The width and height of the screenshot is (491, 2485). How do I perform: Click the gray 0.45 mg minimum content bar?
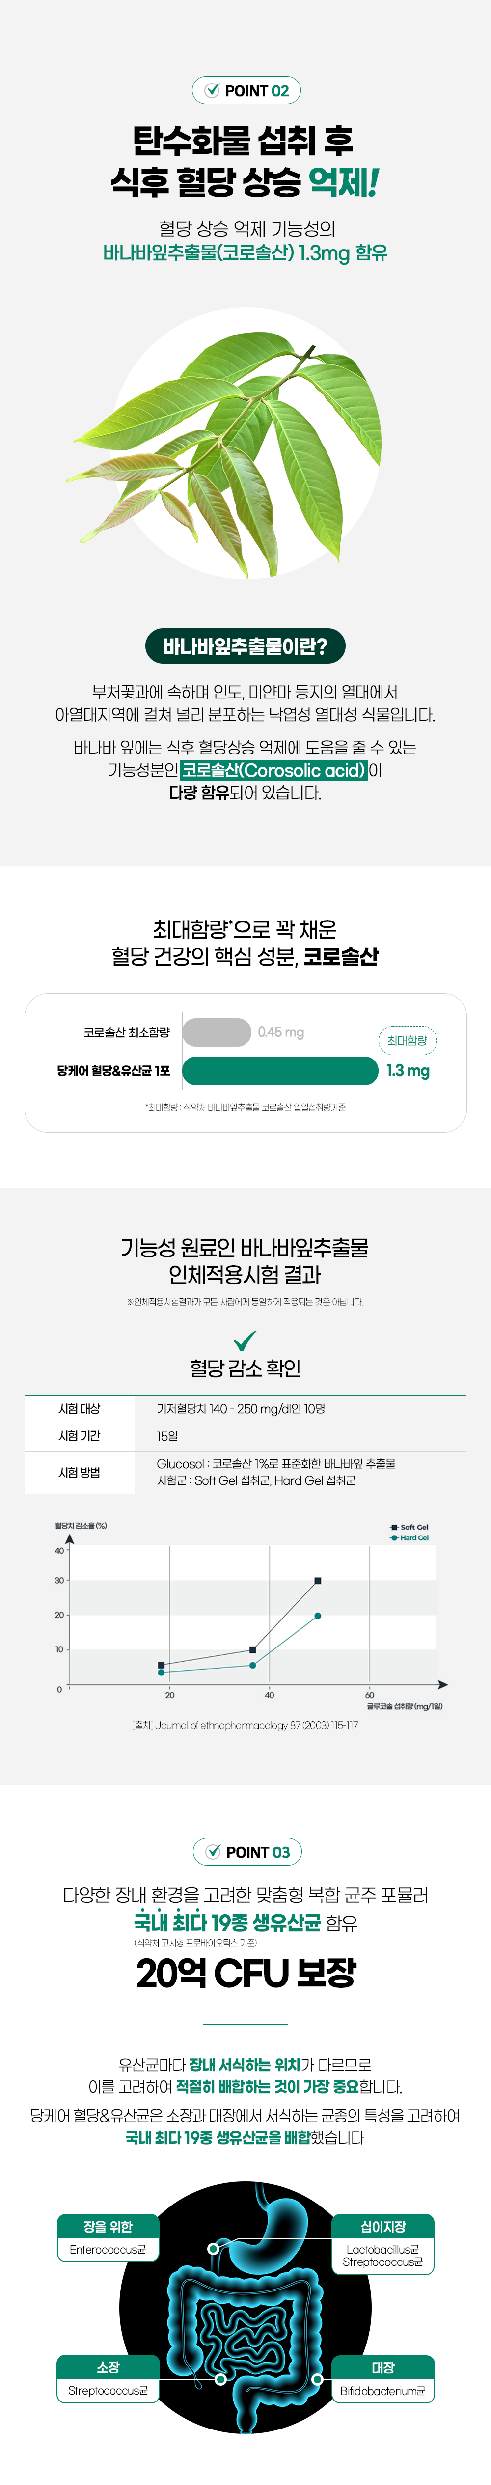click(216, 1032)
